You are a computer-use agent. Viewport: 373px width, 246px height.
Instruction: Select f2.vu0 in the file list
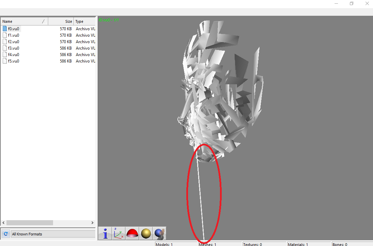click(x=13, y=42)
